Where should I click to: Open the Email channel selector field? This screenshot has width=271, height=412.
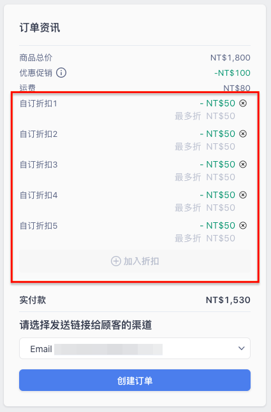coord(135,348)
